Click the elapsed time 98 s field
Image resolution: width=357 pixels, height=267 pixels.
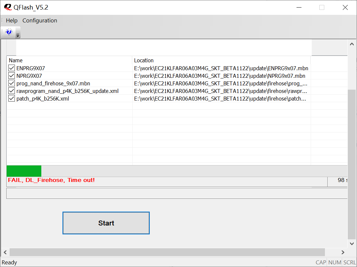click(337, 182)
